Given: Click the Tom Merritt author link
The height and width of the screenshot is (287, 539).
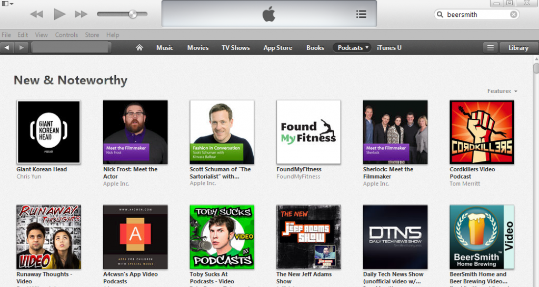Looking at the screenshot, I should click(x=465, y=183).
